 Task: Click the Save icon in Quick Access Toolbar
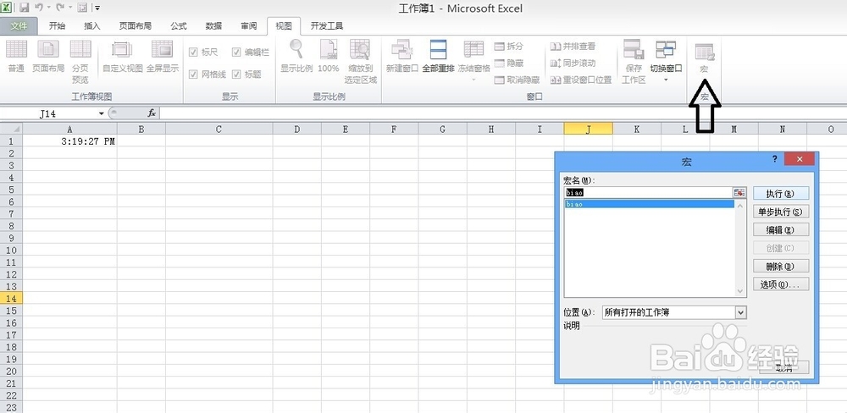point(25,8)
